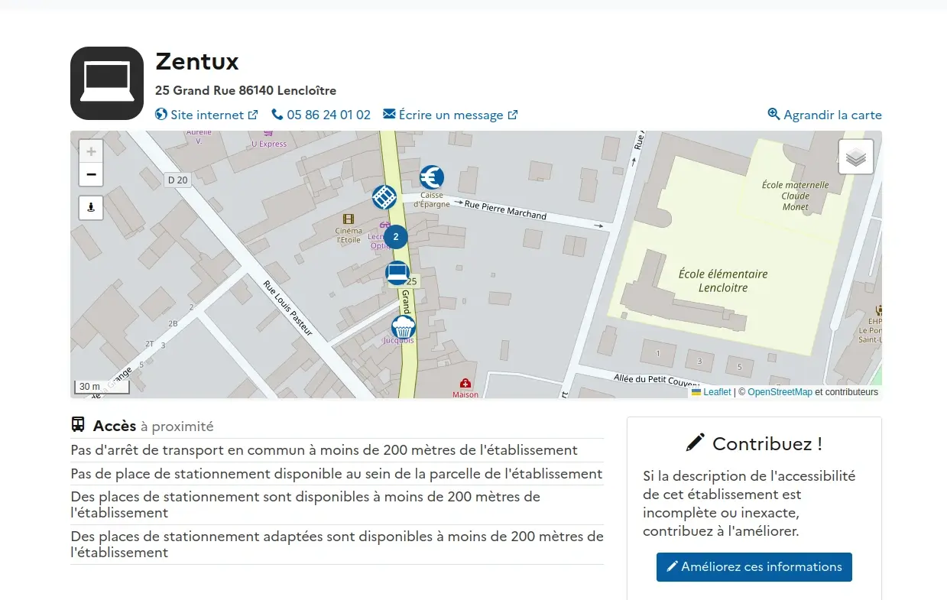Viewport: 947px width, 600px height.
Task: Click the 'Pas de place de stationnement' row
Action: tap(337, 474)
